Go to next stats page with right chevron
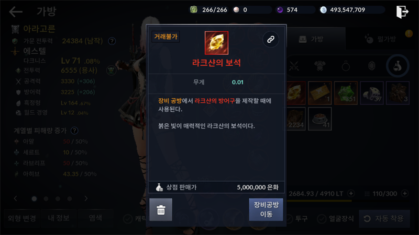419x235 pixels. click(x=86, y=198)
